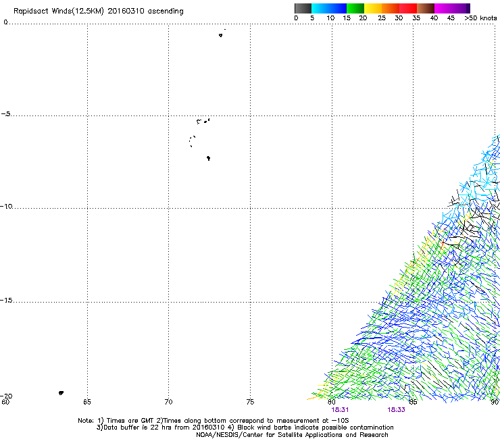Click the longitude axis label '75'
This screenshot has height=439, width=500.
click(250, 402)
